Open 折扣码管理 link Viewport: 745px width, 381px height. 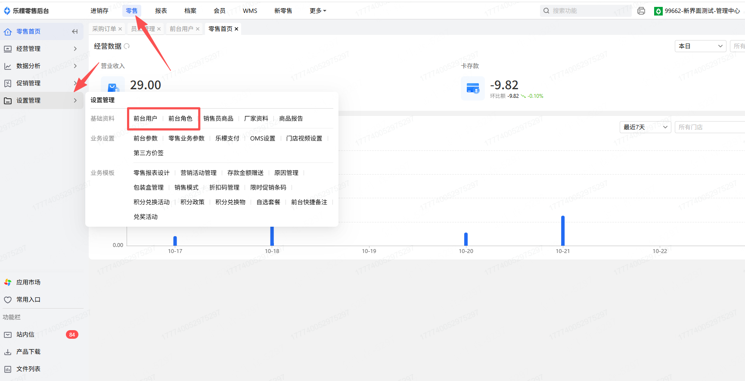point(224,187)
